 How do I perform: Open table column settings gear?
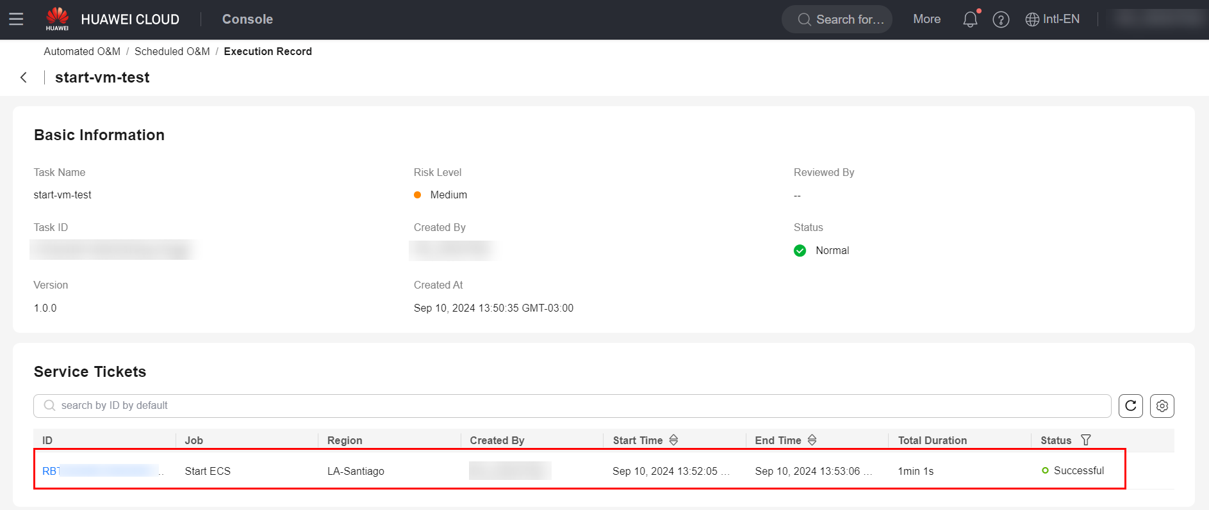coord(1162,406)
